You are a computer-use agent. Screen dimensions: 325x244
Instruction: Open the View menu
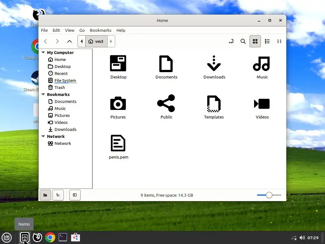point(70,30)
